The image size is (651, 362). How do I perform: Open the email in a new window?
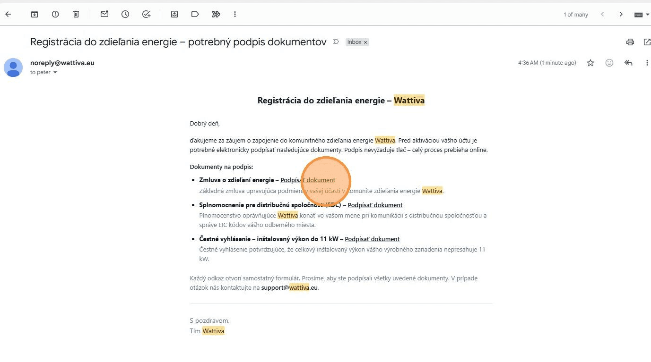pyautogui.click(x=647, y=42)
